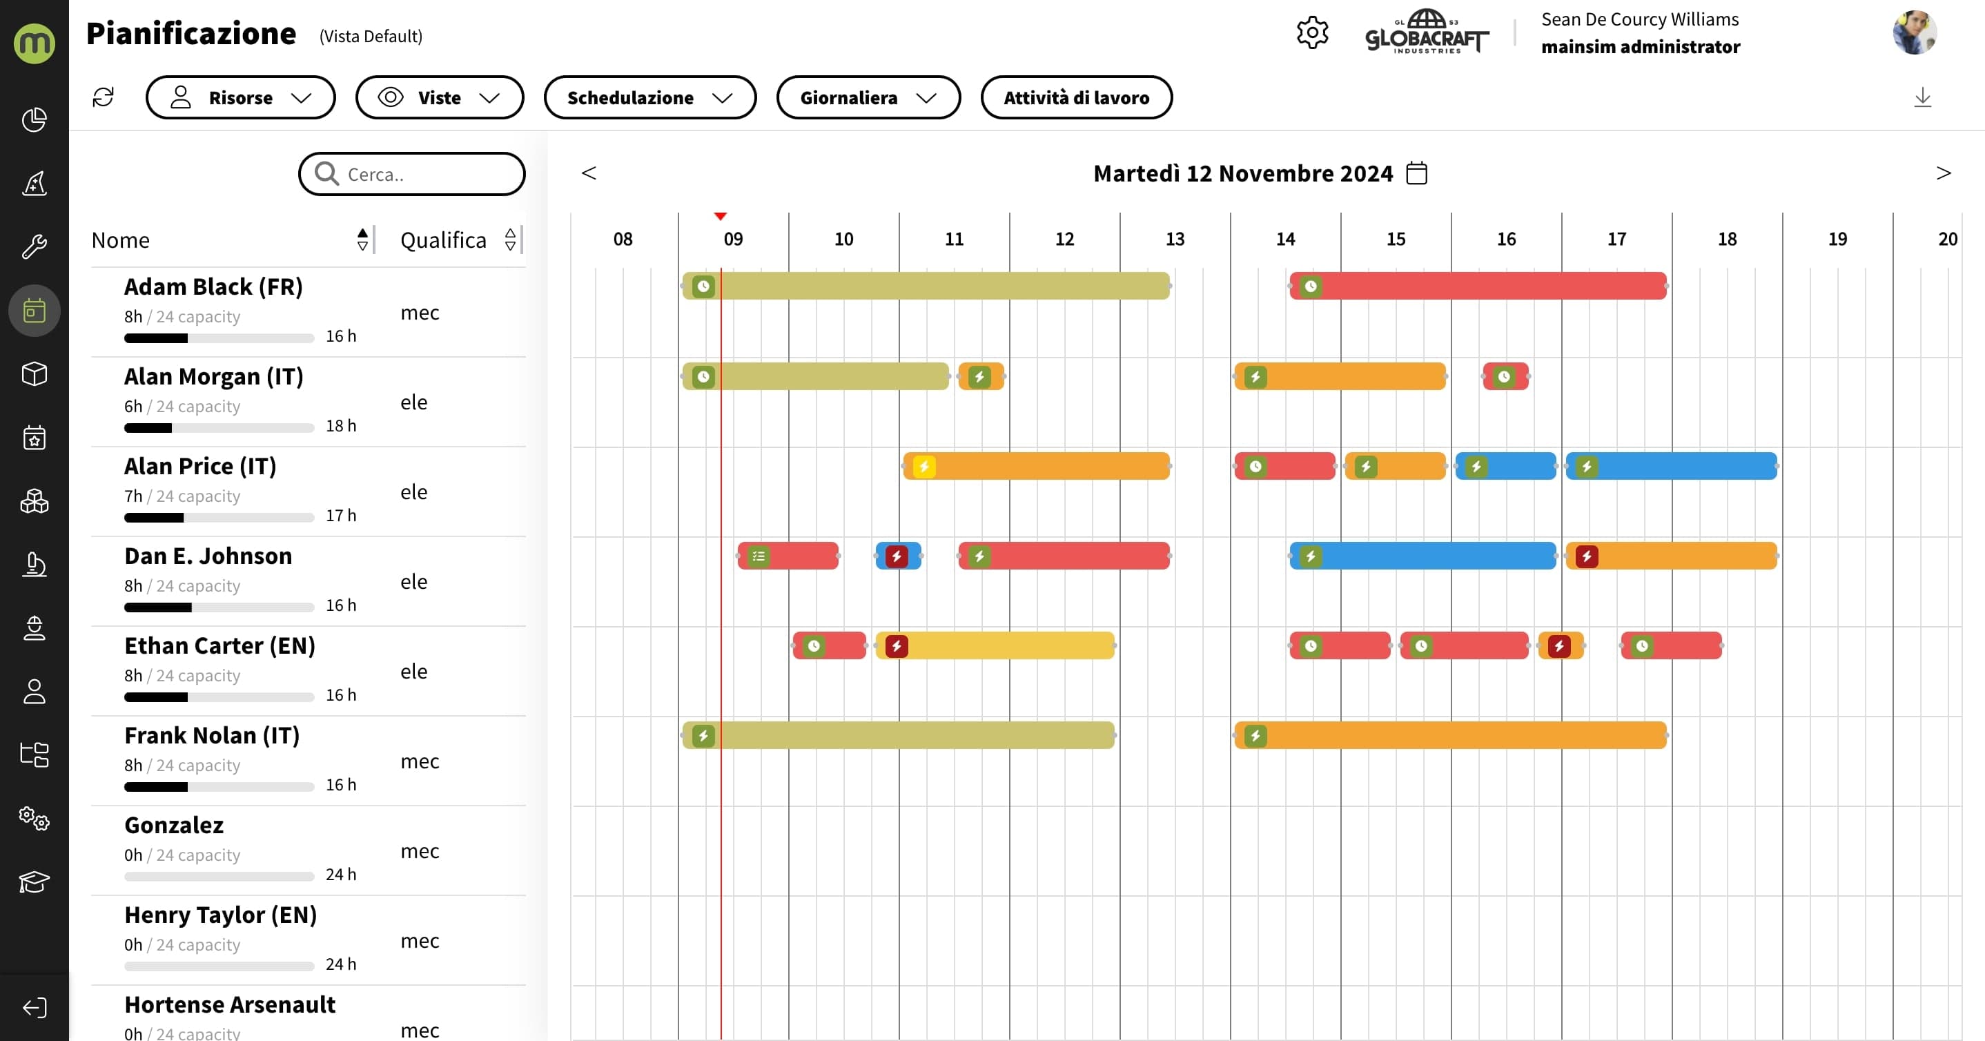The height and width of the screenshot is (1041, 1985).
Task: Sort by the Qualifica column arrows
Action: point(510,240)
